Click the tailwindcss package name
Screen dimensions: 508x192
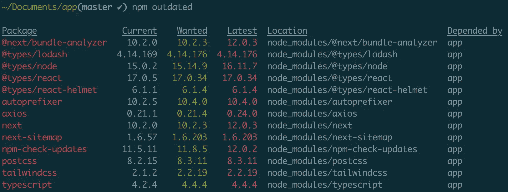pos(29,173)
